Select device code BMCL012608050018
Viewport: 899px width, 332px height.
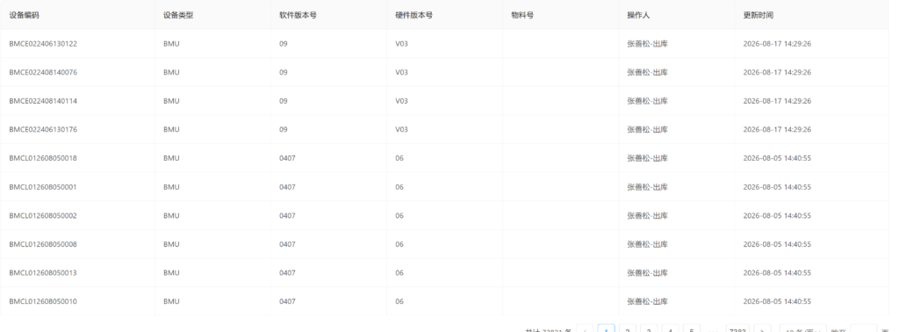[x=43, y=158]
